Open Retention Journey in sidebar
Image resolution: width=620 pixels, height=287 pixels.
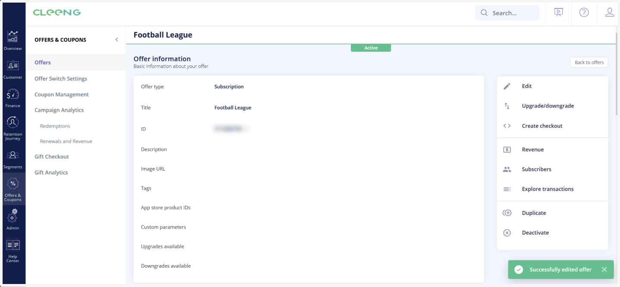pos(13,128)
